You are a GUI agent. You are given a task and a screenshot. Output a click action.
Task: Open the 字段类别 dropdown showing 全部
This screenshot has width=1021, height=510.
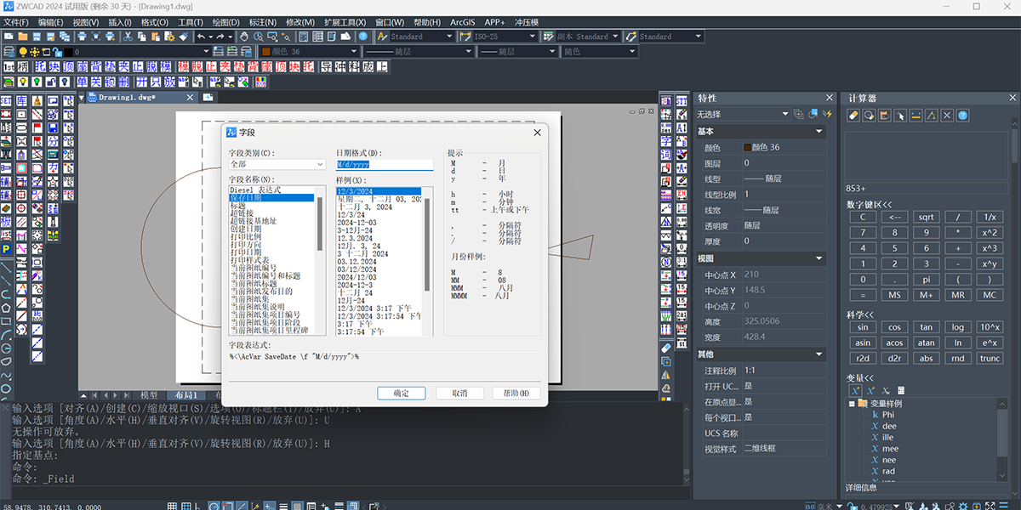click(x=276, y=164)
